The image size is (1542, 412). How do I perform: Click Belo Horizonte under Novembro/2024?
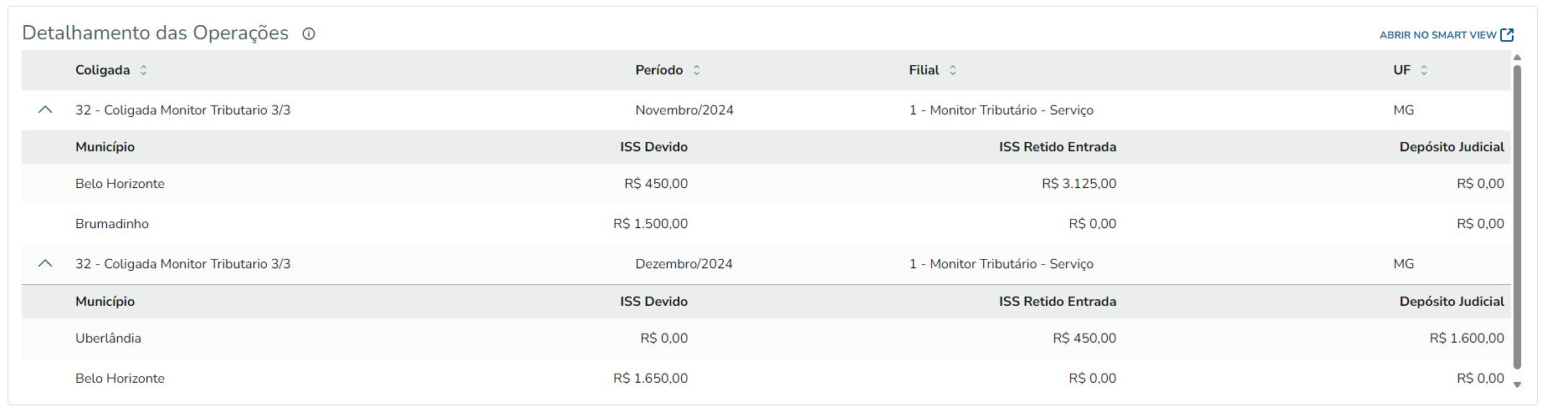(120, 184)
